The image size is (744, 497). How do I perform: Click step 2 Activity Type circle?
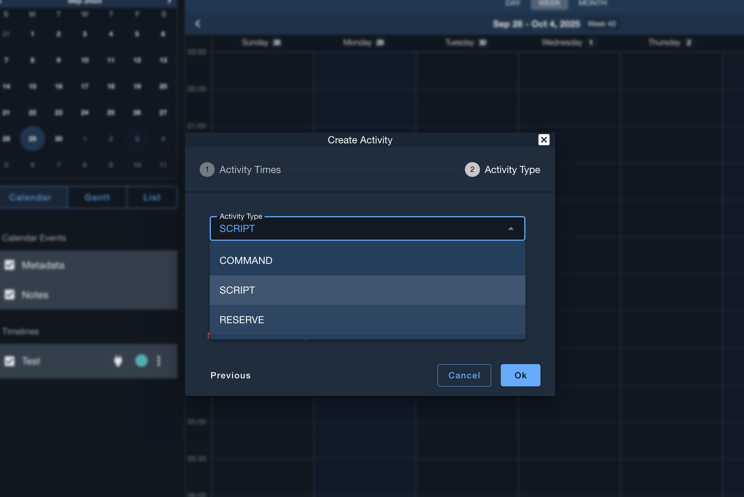(x=472, y=170)
